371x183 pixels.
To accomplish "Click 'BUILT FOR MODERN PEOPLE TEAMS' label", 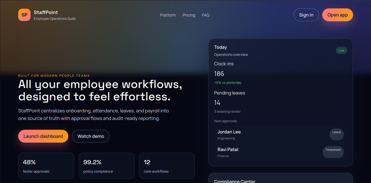I will click(54, 76).
